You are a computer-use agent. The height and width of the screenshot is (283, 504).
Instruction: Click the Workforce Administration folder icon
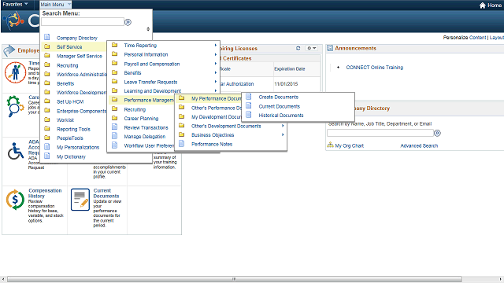(47, 74)
